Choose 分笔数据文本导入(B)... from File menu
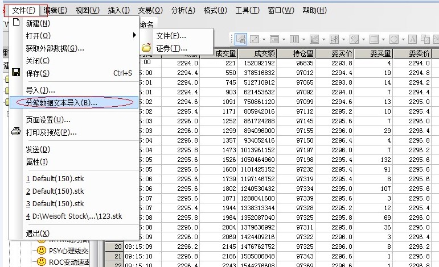 coord(61,103)
